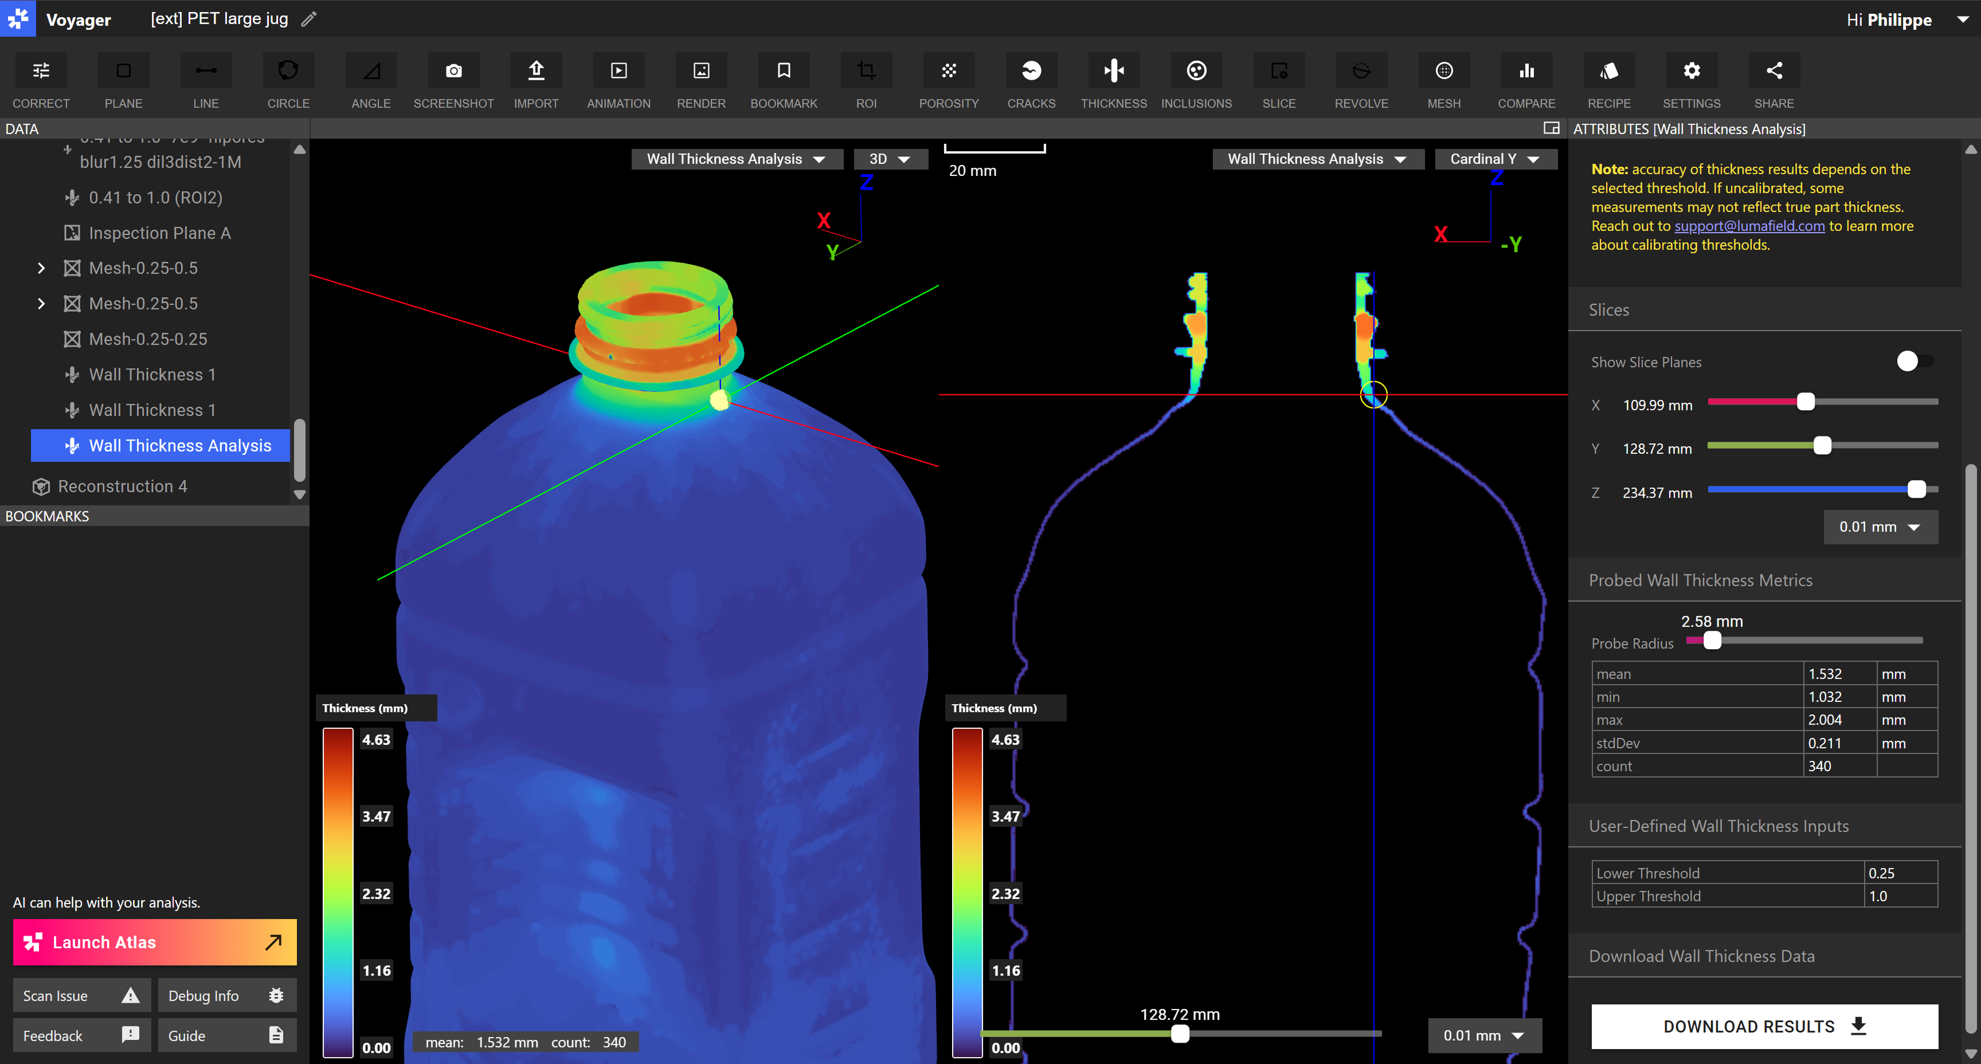This screenshot has height=1064, width=1981.
Task: Click the Thickness tool icon
Action: click(x=1113, y=70)
